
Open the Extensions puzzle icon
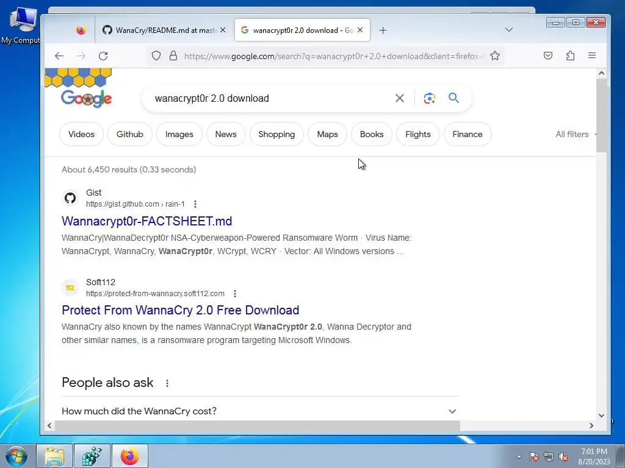(x=570, y=55)
